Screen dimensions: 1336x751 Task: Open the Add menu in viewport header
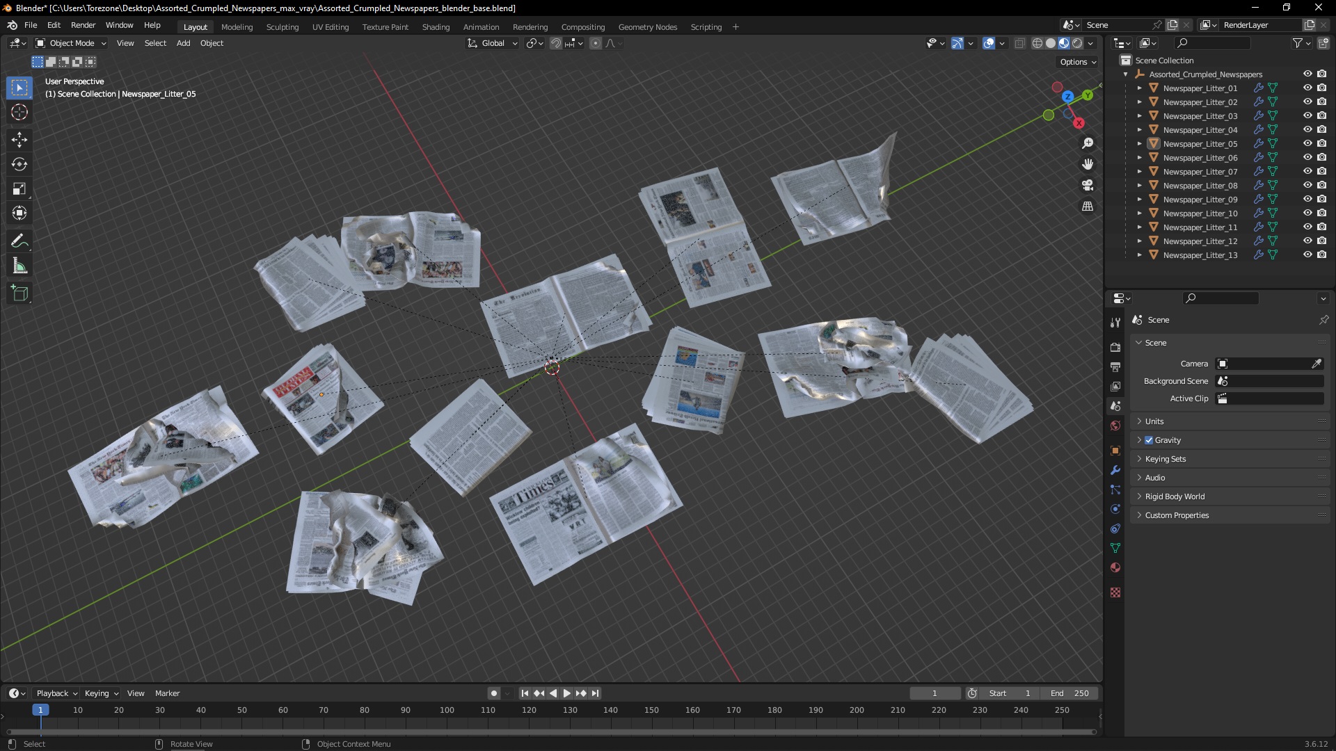[x=183, y=43]
